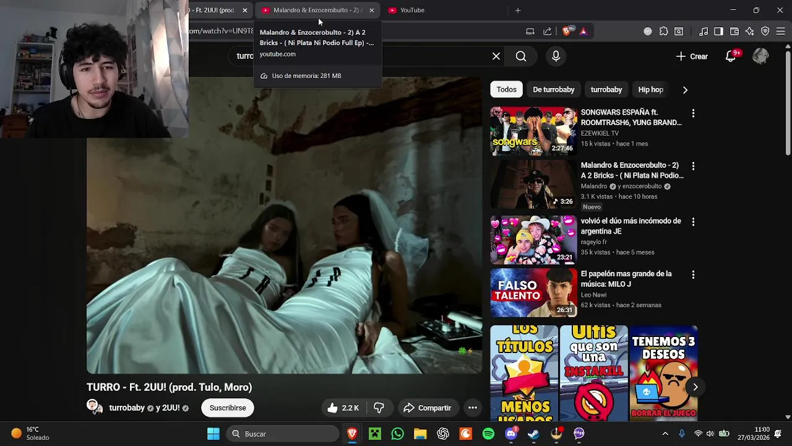Select the De turrobaby filter chip
The image size is (792, 446).
tap(554, 90)
